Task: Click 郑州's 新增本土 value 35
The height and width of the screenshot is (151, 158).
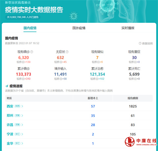Action: [x=93, y=116]
